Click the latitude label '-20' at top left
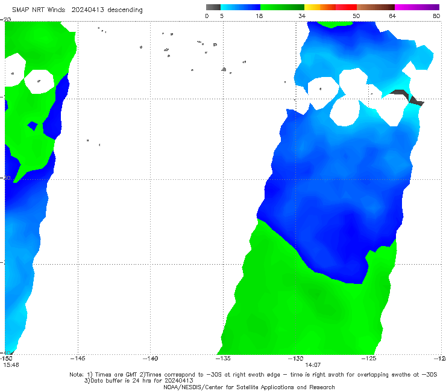446x391 pixels. (5, 19)
